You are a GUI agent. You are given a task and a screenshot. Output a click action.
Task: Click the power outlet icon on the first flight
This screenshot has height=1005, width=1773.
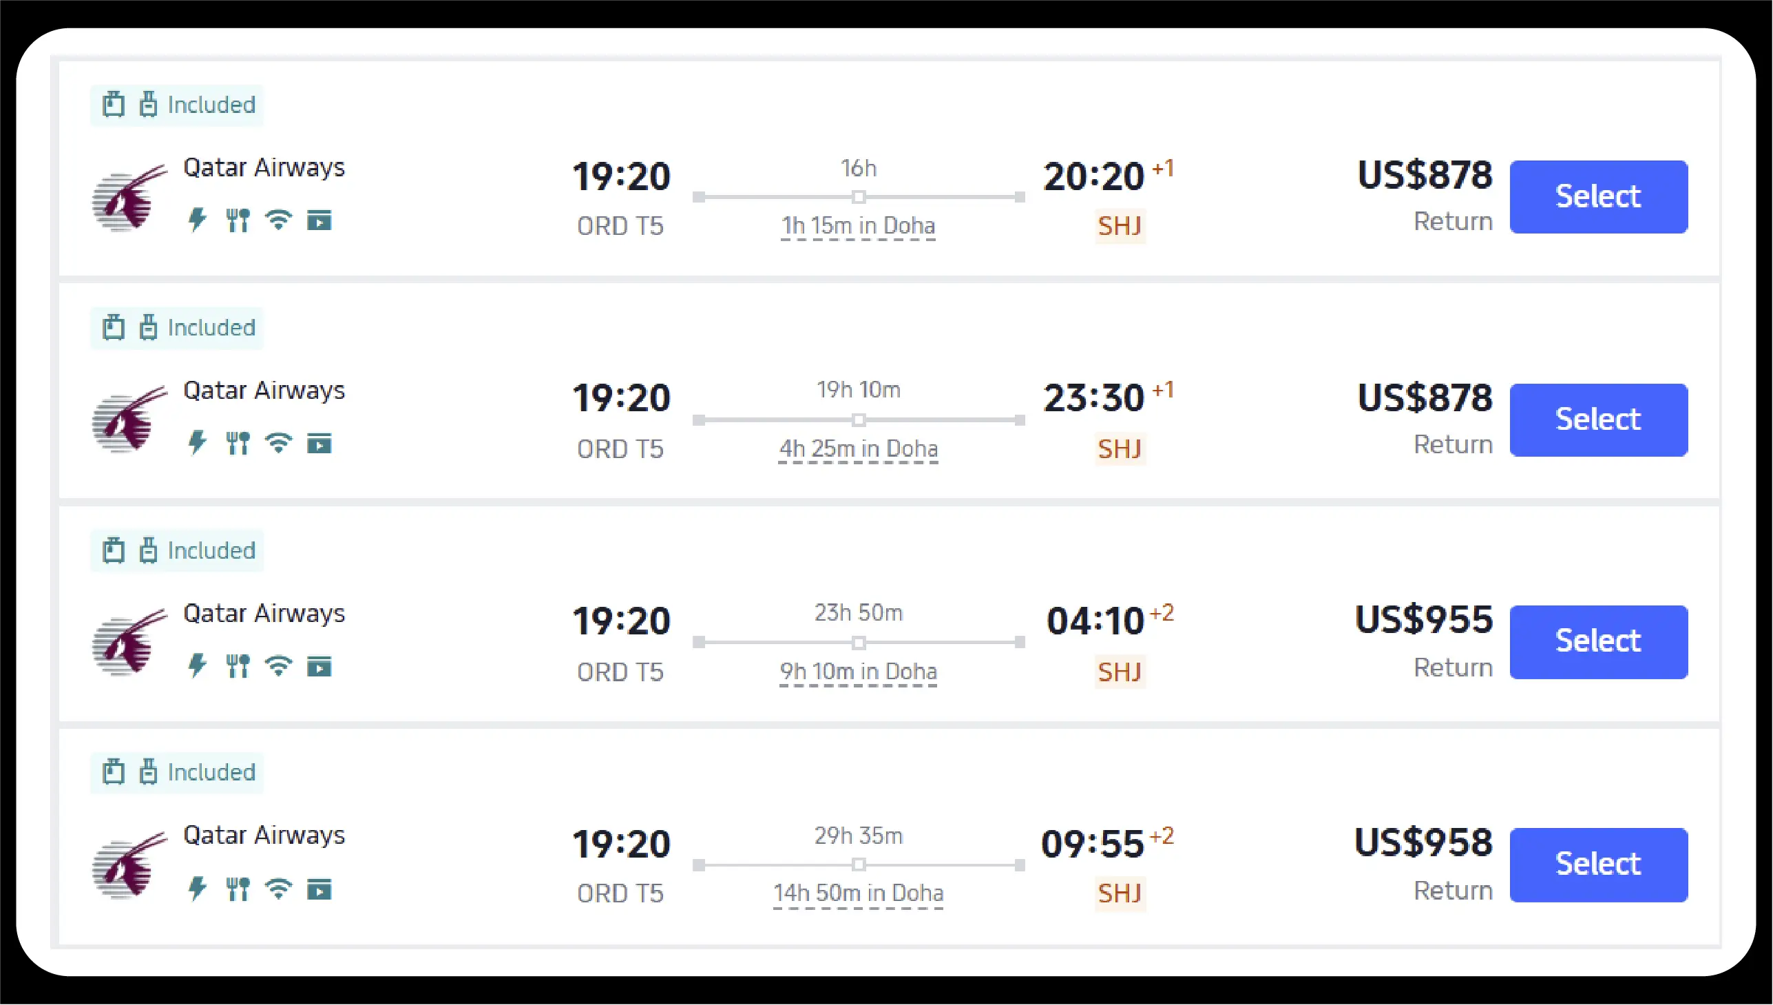tap(198, 221)
